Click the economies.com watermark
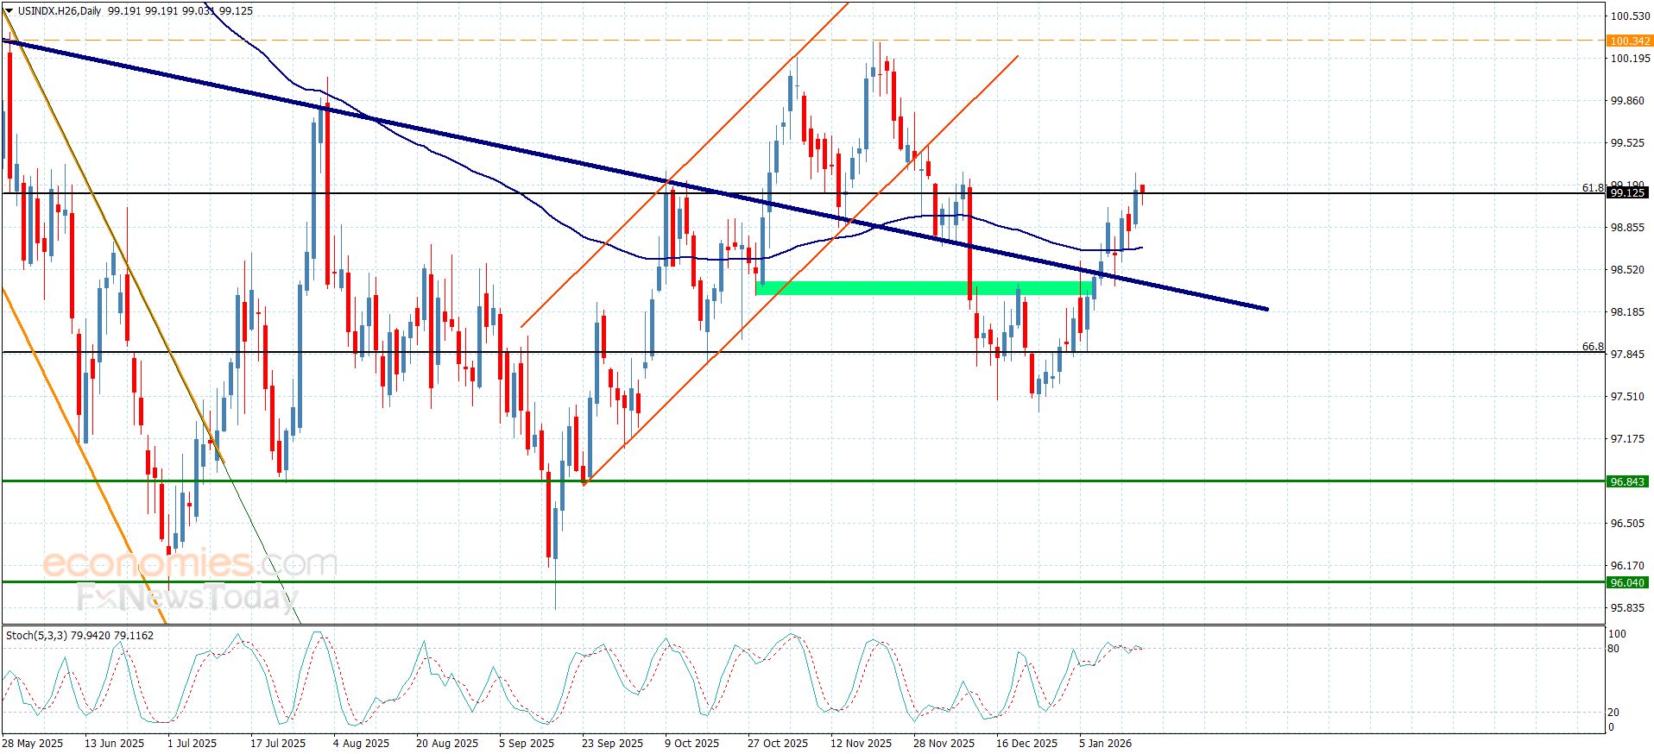 click(x=190, y=564)
